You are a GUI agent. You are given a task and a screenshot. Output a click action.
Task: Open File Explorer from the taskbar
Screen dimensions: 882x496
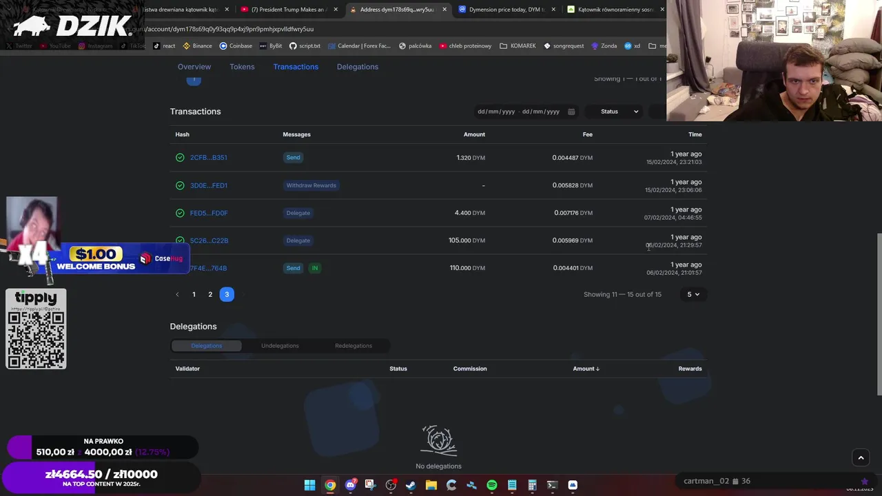[431, 485]
